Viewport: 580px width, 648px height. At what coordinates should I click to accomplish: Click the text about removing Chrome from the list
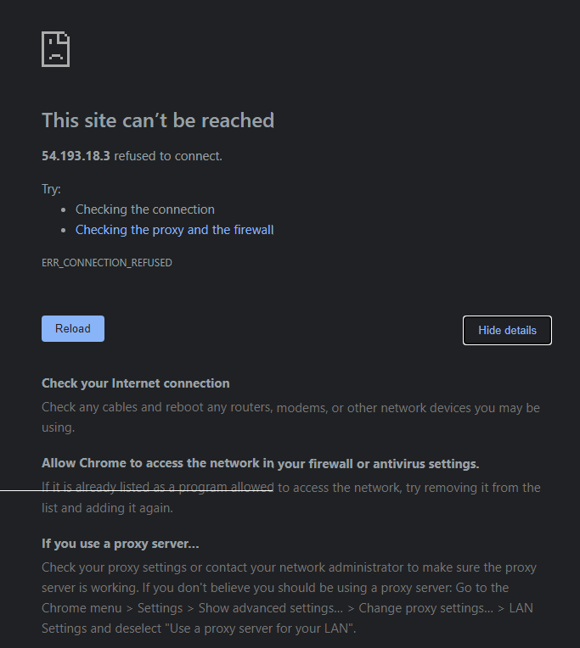tap(290, 498)
